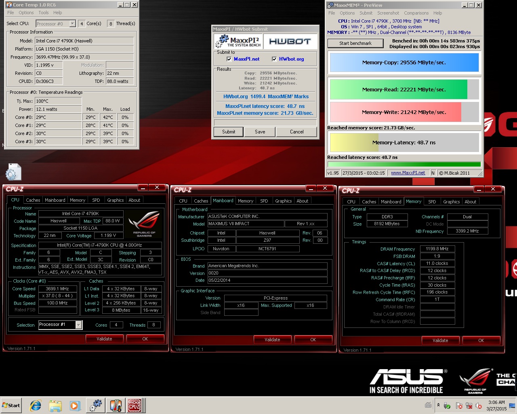
Task: Click the N status cell in MaxxMEM²
Action: pos(433,173)
